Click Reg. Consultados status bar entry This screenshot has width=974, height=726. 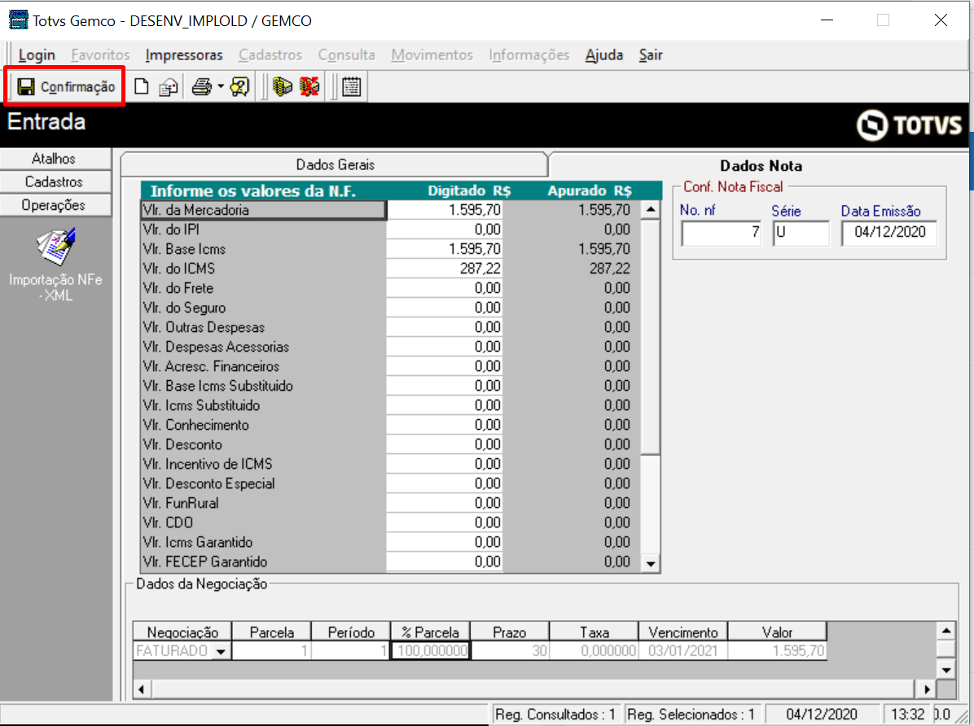[555, 715]
